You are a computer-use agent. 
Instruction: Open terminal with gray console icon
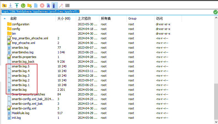click(x=67, y=5)
